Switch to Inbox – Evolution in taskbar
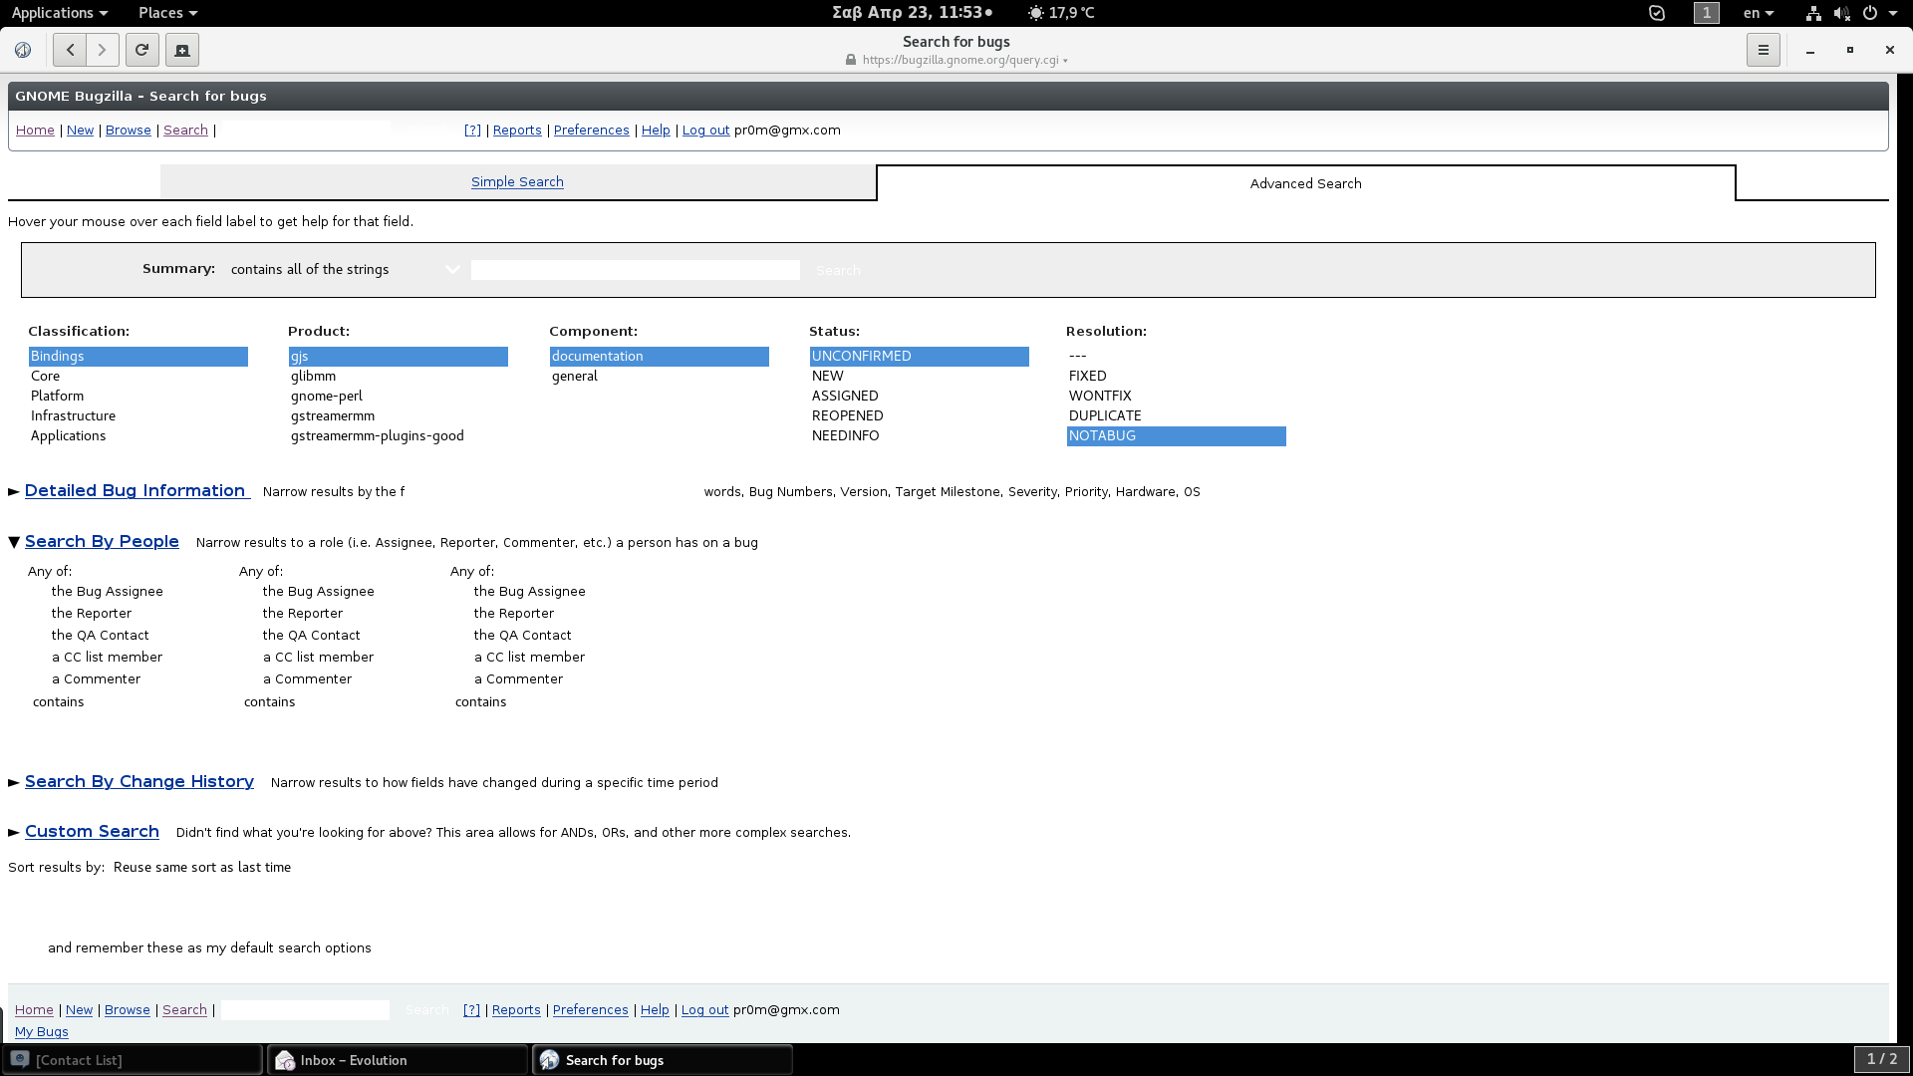Image resolution: width=1913 pixels, height=1076 pixels. tap(398, 1060)
